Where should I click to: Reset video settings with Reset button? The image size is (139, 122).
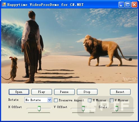click(120, 92)
